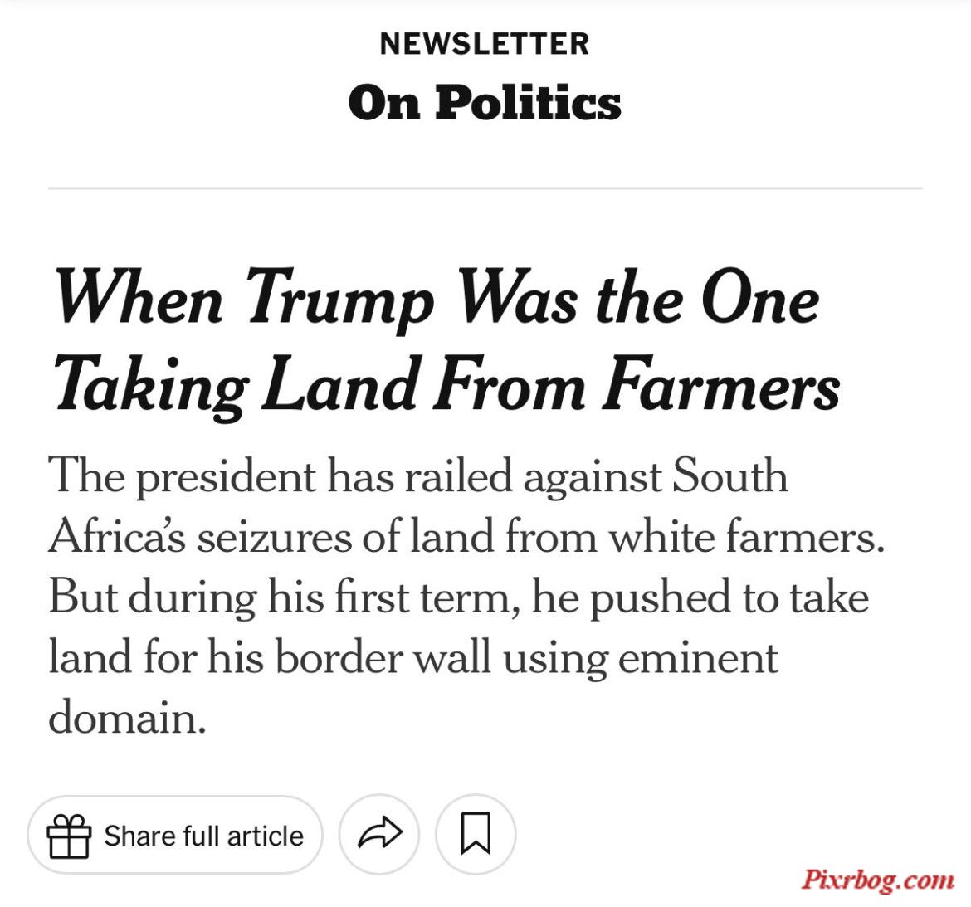Click the word 'eminent' in the summary
Screen dimensions: 971x907
click(x=698, y=657)
